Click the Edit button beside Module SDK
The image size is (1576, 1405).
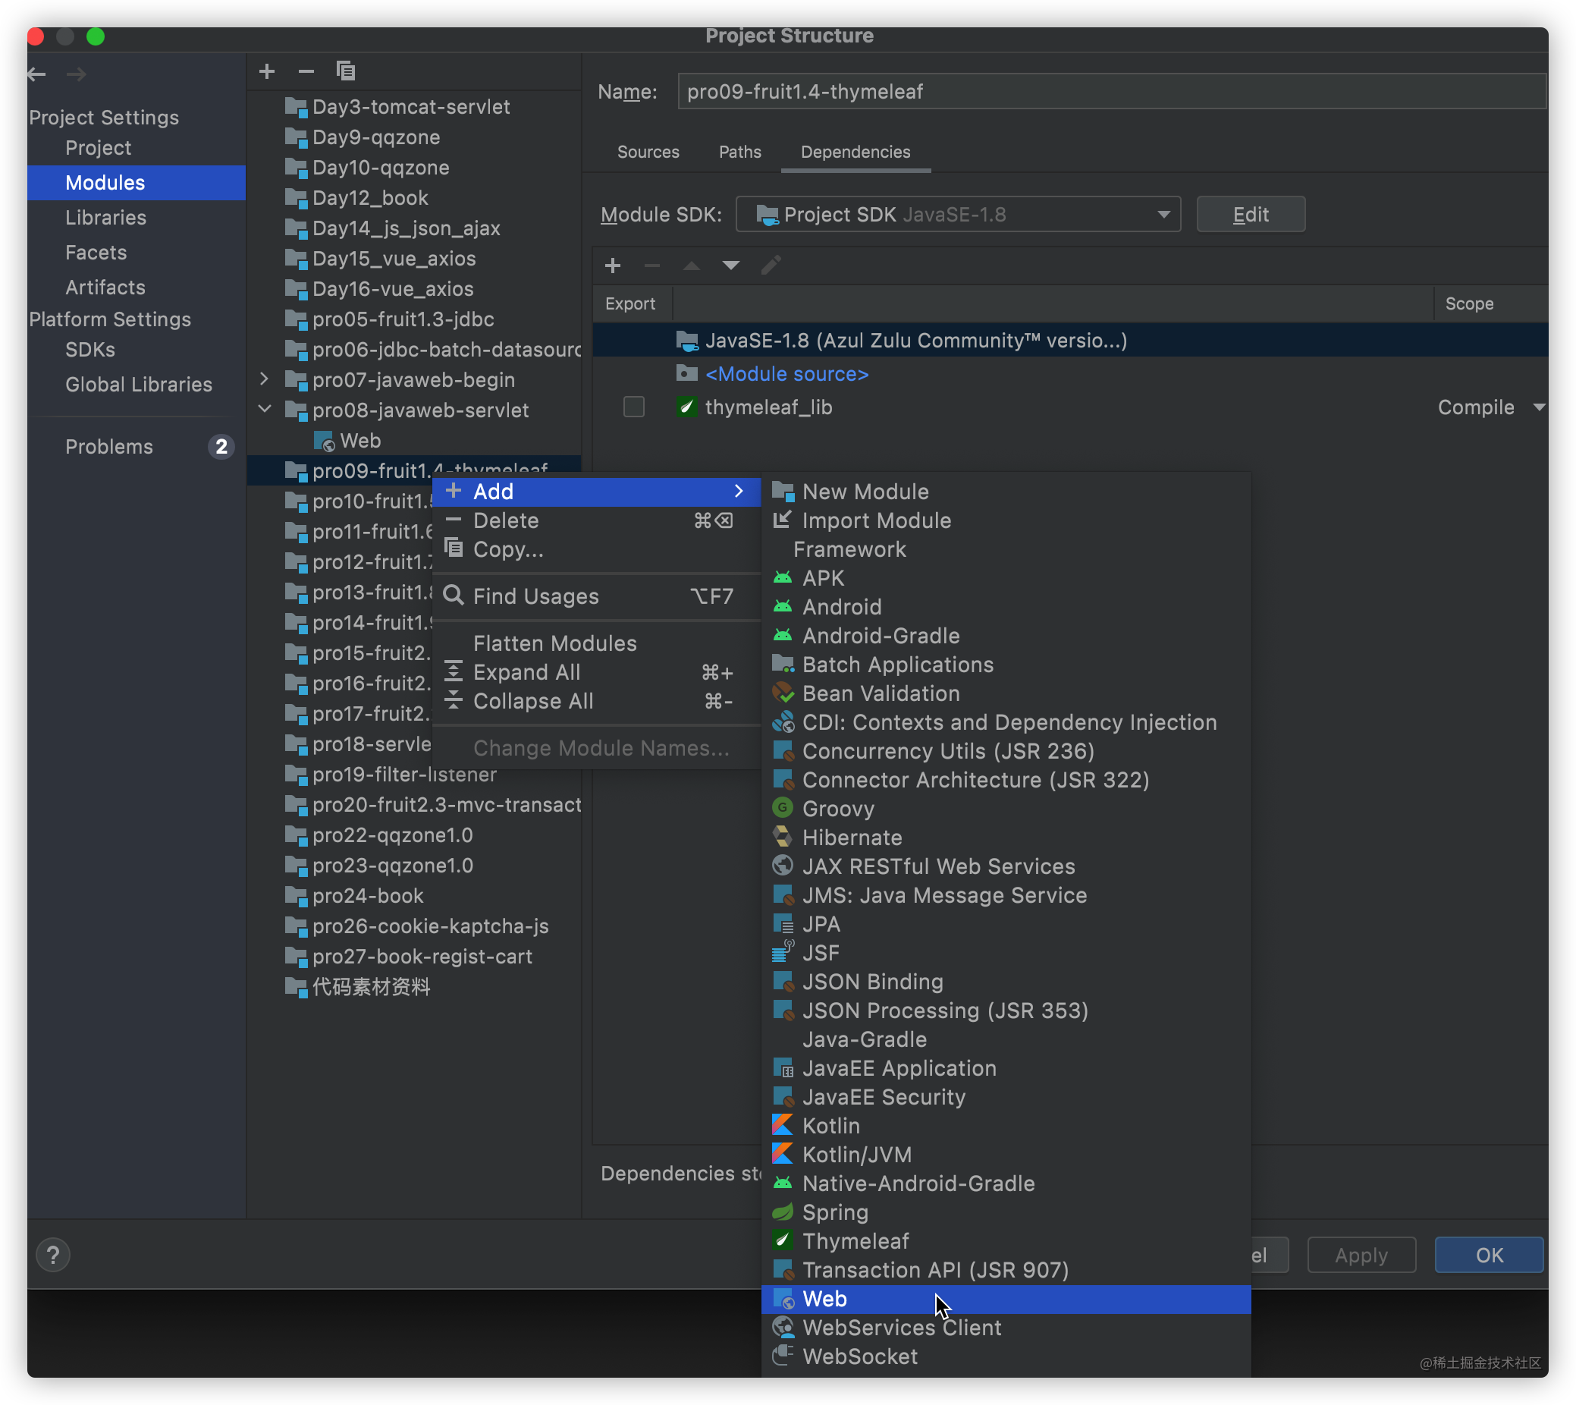point(1251,215)
